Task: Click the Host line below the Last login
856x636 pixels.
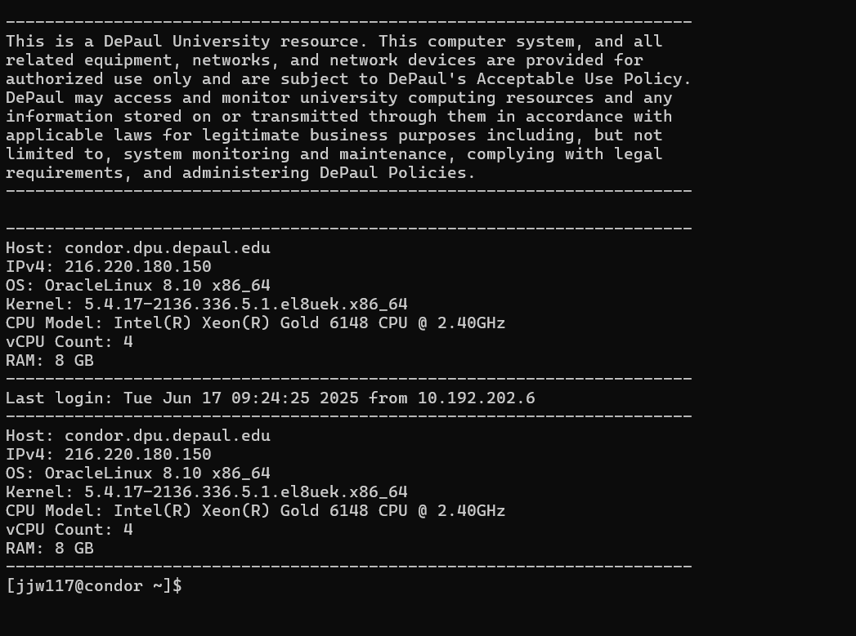Action: 137,435
